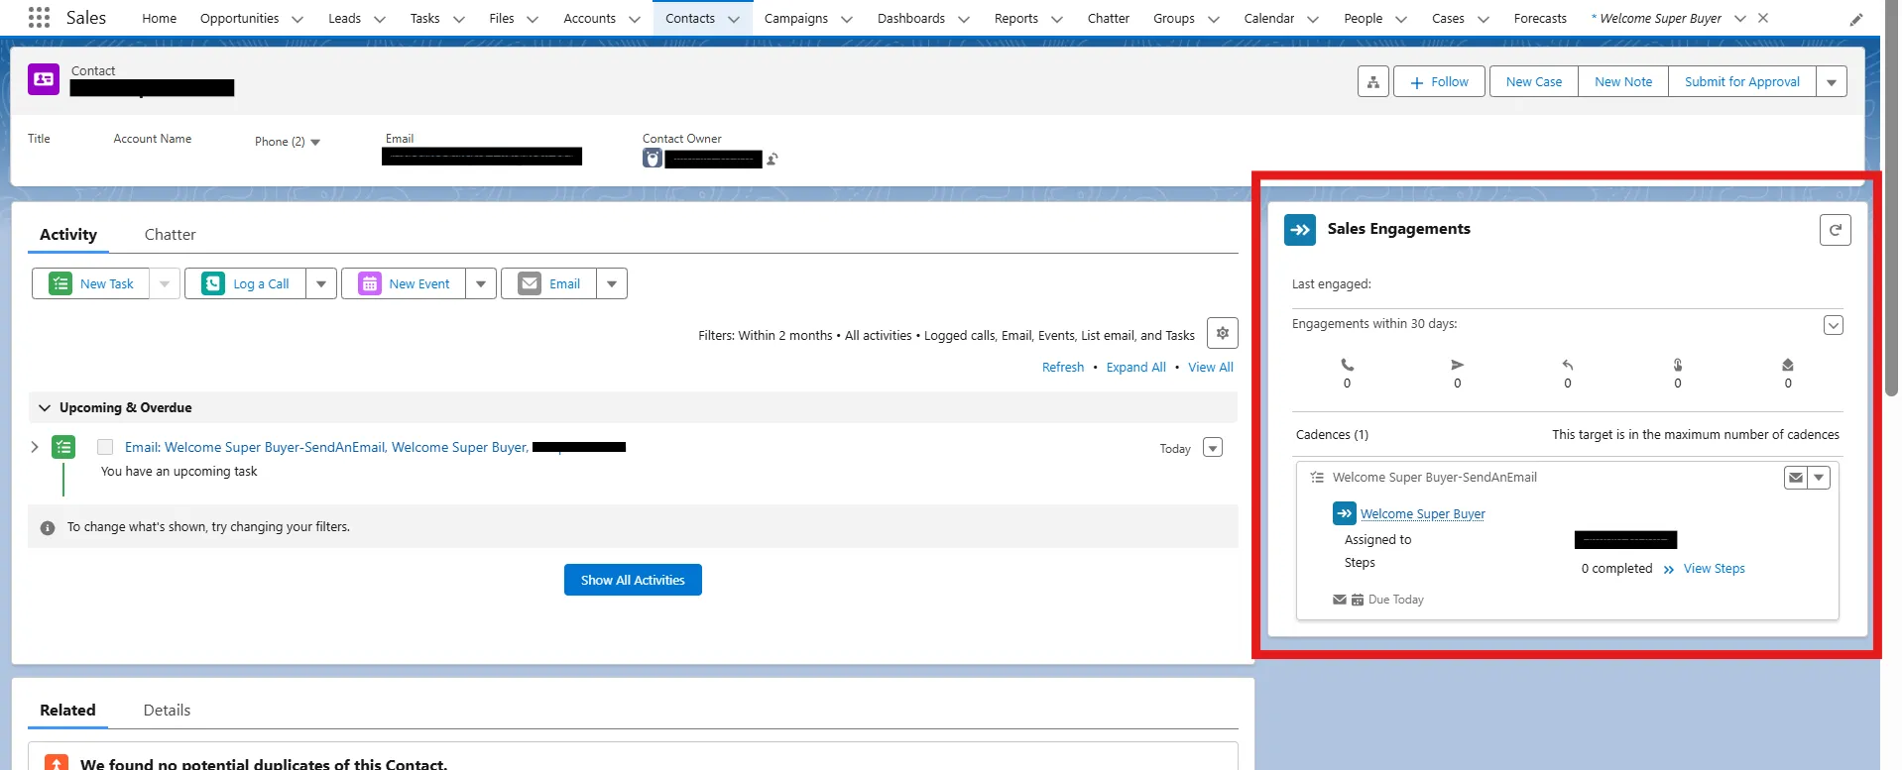Open activity timeline settings gear
This screenshot has height=770, width=1902.
[1222, 334]
